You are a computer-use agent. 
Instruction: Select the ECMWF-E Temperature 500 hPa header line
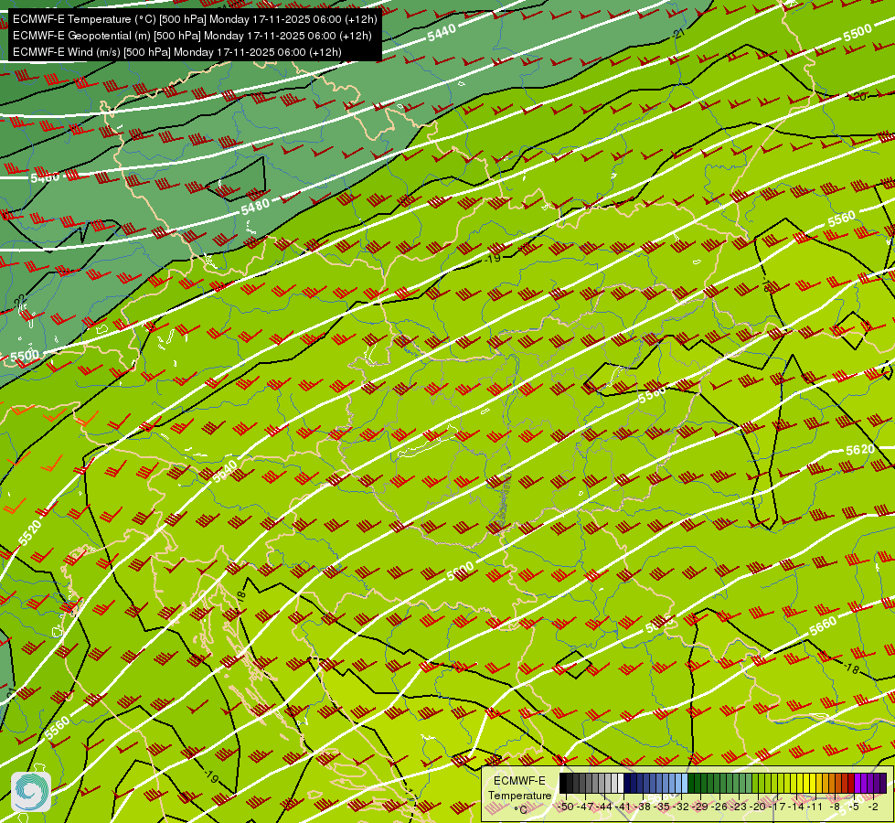tap(195, 19)
